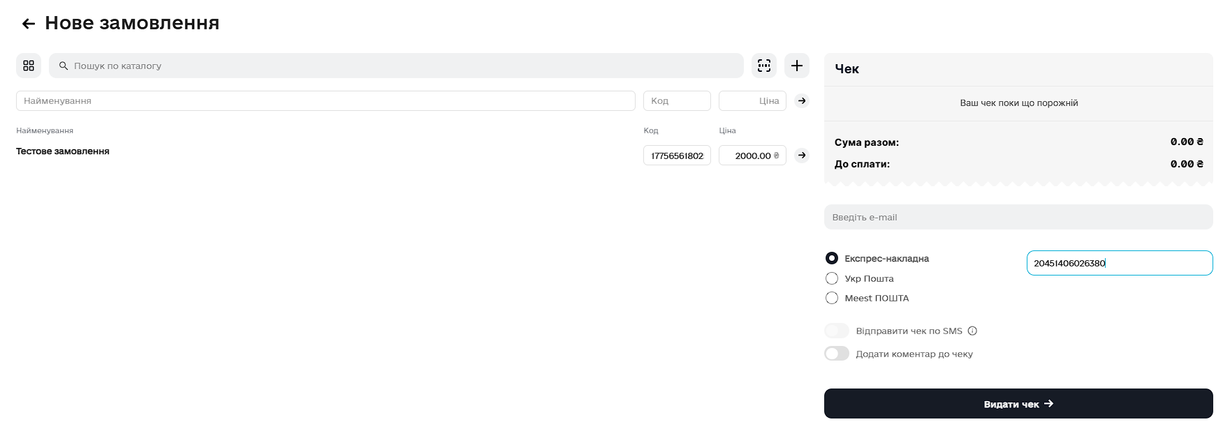
Task: Open the catalog grid view icon
Action: point(29,66)
